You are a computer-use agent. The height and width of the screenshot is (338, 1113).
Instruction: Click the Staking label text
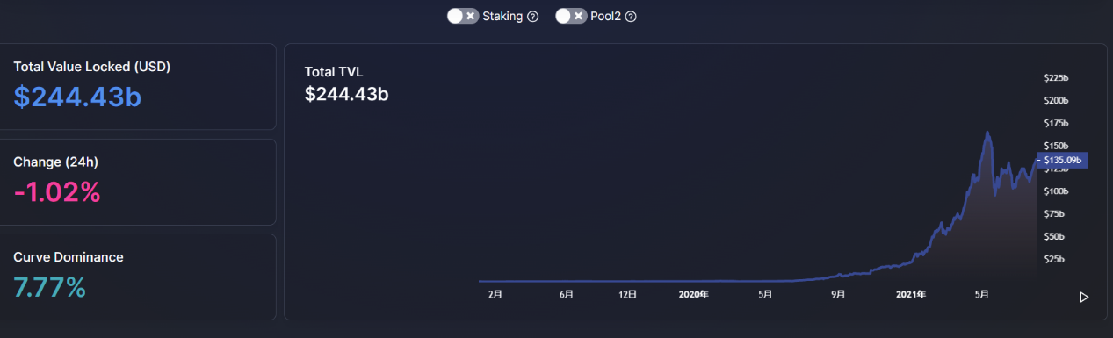[x=502, y=17]
